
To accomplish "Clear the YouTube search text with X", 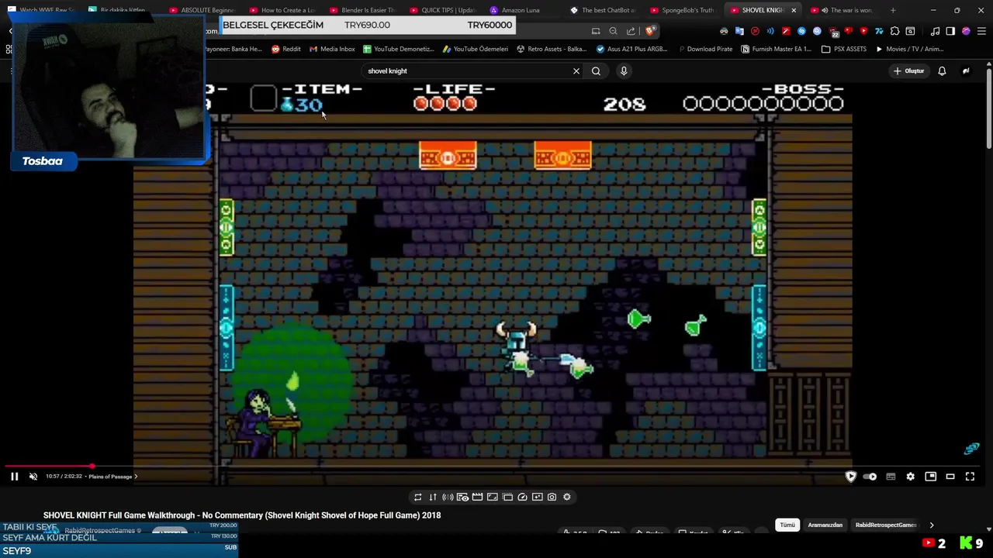I will pyautogui.click(x=576, y=71).
